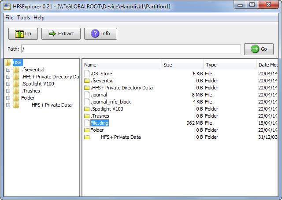Sort by the Size column header

[x=182, y=65]
